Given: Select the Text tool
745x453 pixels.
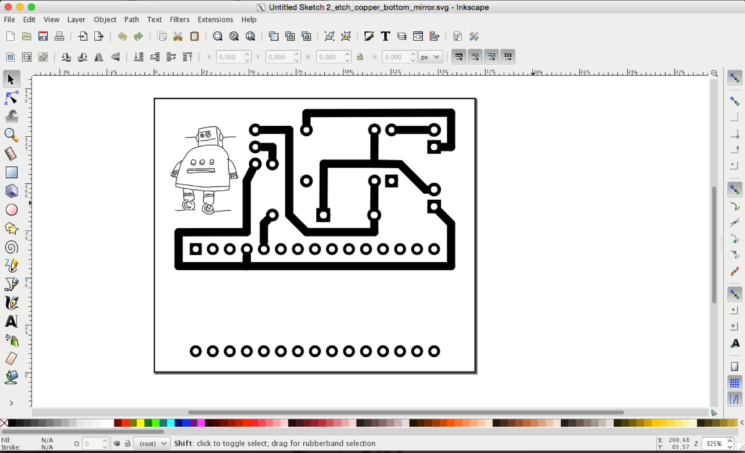Looking at the screenshot, I should [11, 321].
